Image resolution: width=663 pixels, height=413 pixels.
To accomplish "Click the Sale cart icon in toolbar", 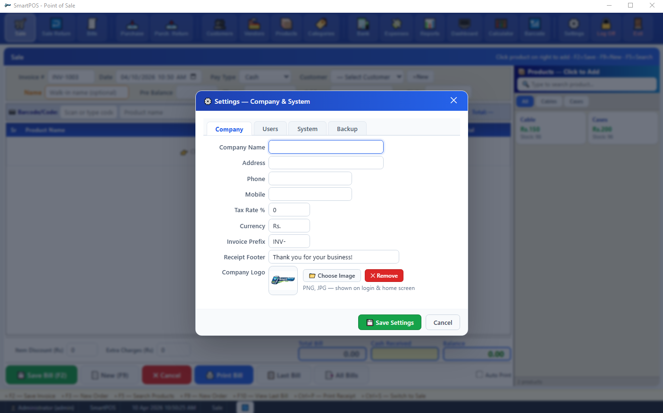I will coord(20,27).
